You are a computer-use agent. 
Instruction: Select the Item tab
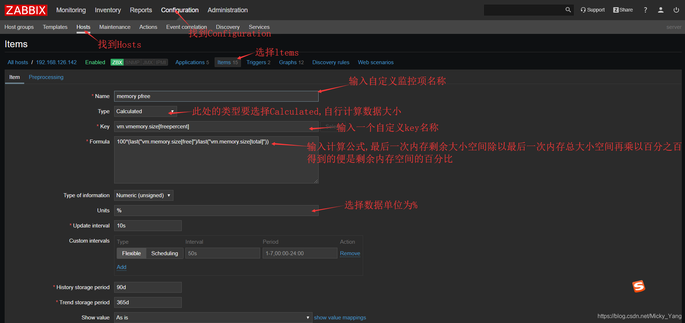point(14,77)
